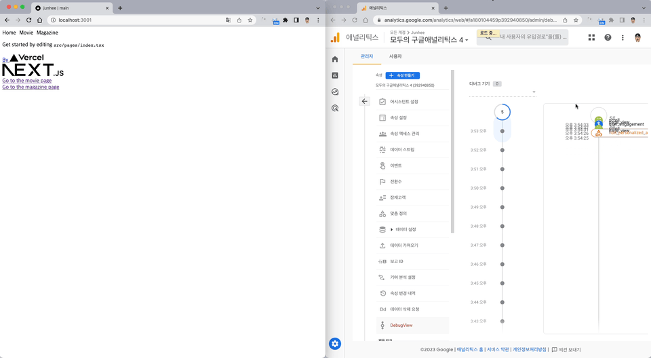This screenshot has height=358, width=651.
Task: Click the Google Analytics logo
Action: 335,37
